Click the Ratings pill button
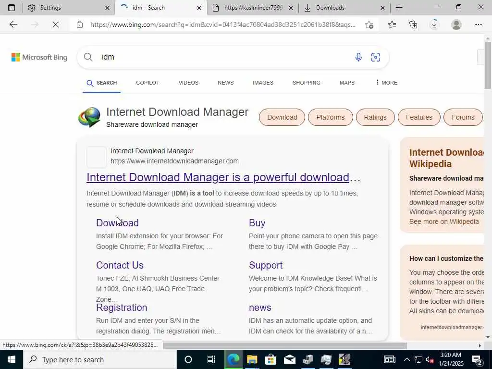The image size is (492, 369). pos(375,117)
